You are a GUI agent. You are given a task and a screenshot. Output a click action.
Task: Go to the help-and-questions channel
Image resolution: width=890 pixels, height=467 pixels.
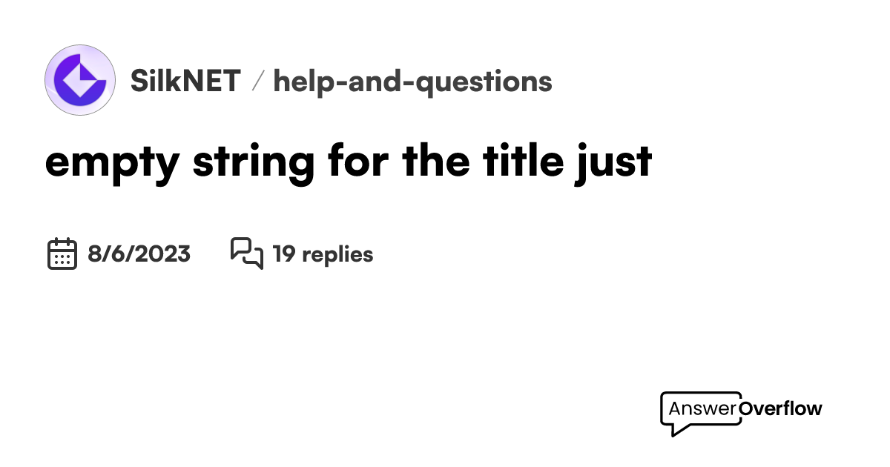[x=412, y=81]
